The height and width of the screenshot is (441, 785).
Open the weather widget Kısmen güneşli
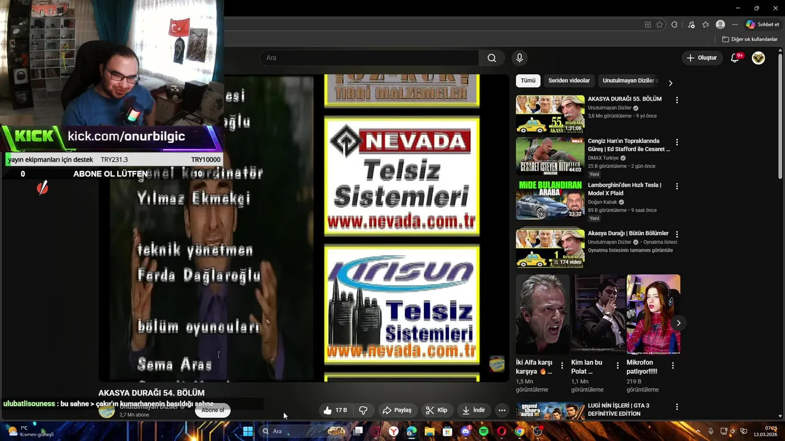31,431
